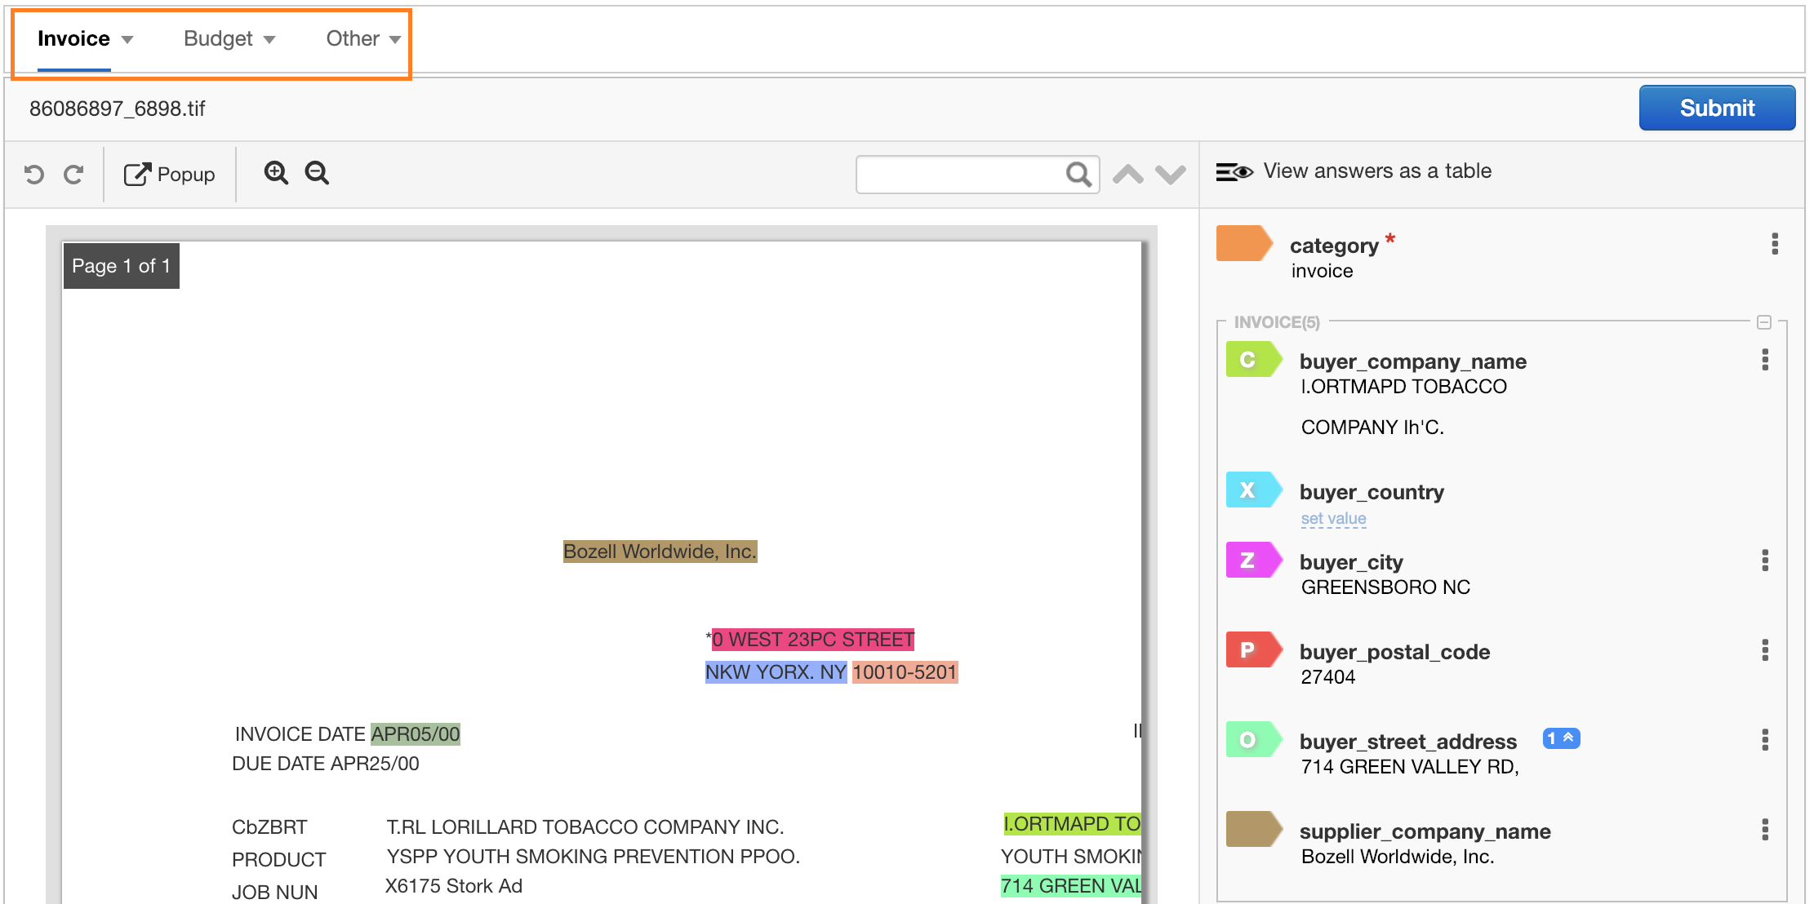Image resolution: width=1814 pixels, height=904 pixels.
Task: Click highlighted APR05/00 invoice date
Action: [416, 734]
